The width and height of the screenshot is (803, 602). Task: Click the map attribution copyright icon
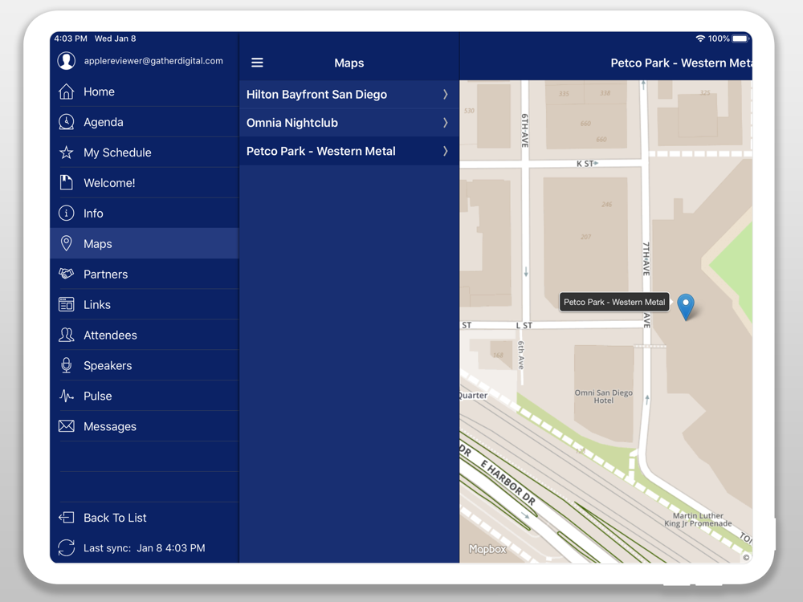tap(746, 558)
